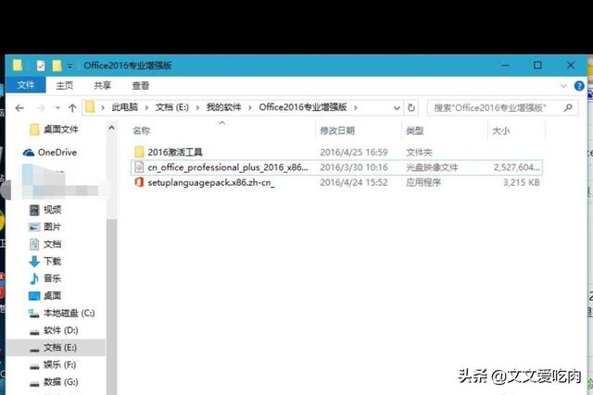The image size is (593, 395).
Task: Open 软件 (D:) drive
Action: point(61,330)
